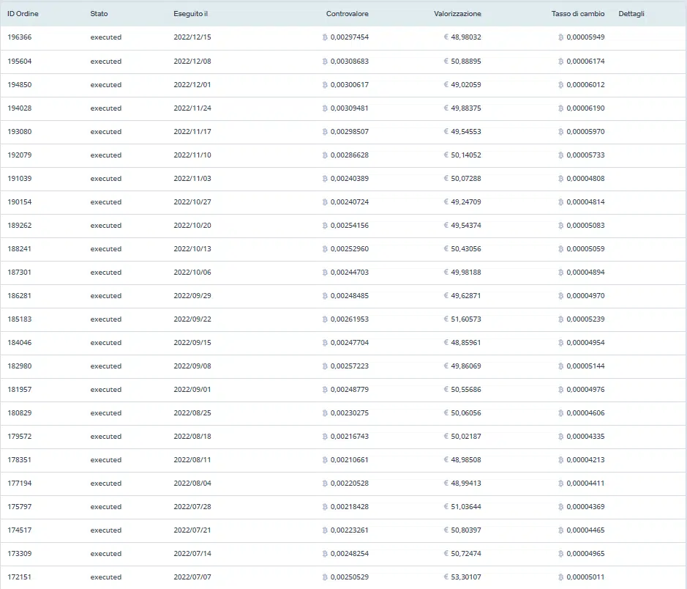Select order ID 196366

point(20,37)
